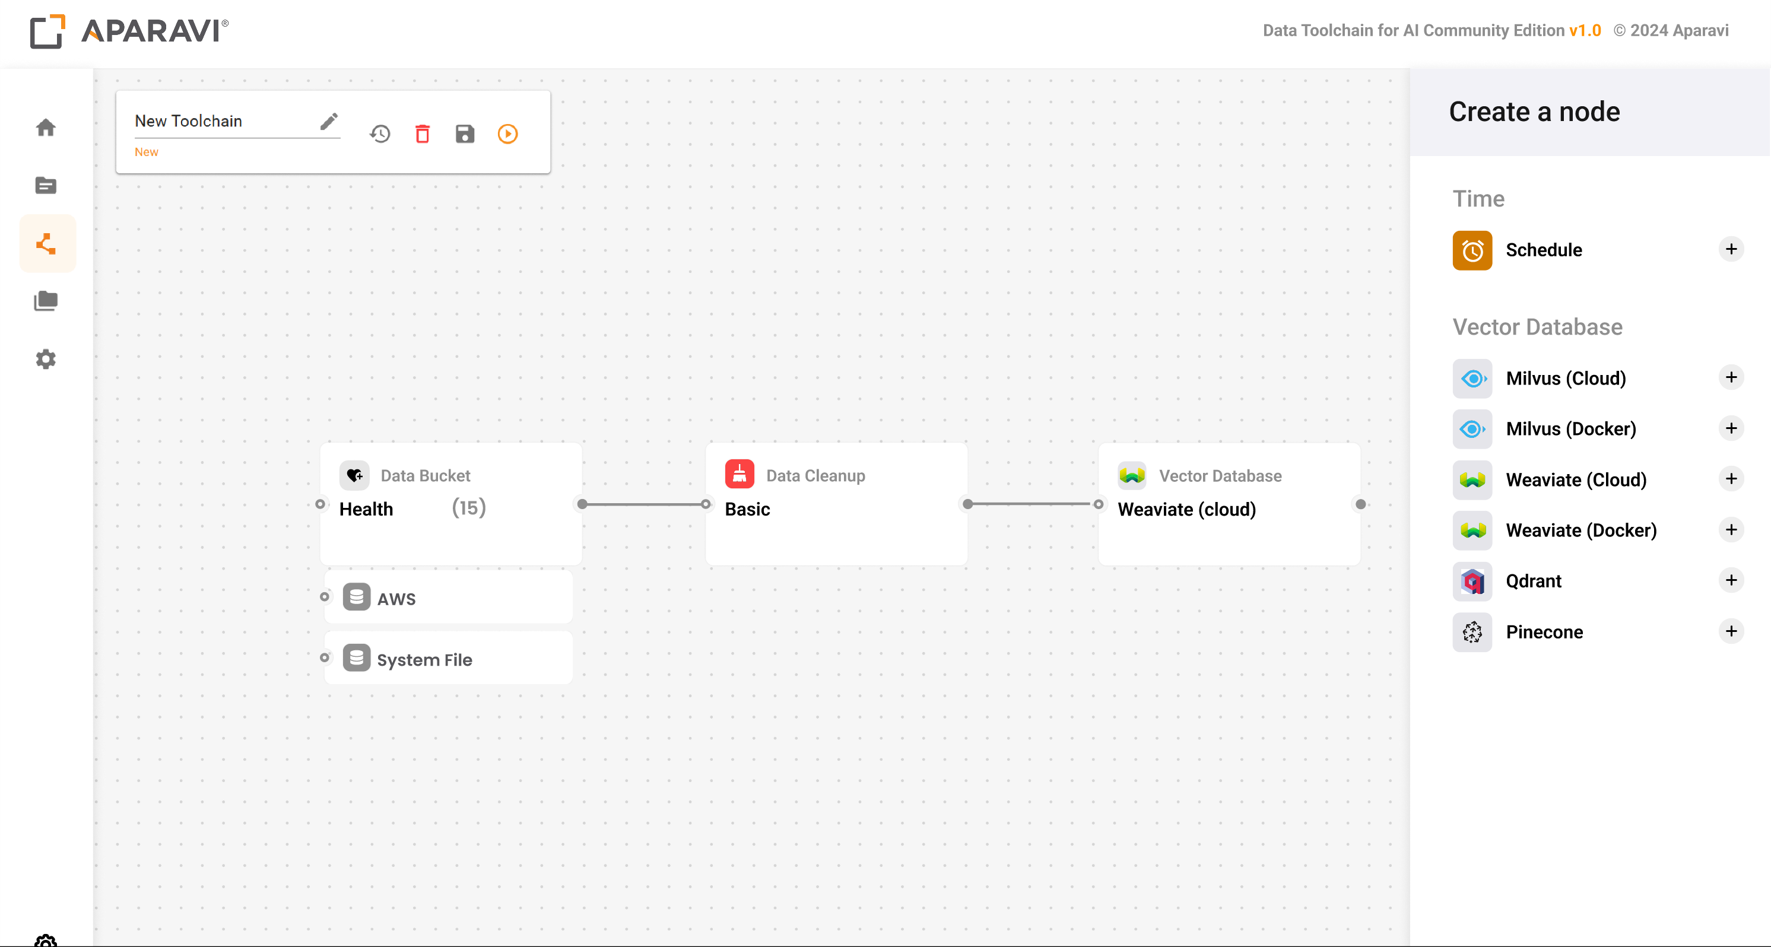This screenshot has height=947, width=1771.
Task: Select the Schedule label
Action: click(1544, 250)
